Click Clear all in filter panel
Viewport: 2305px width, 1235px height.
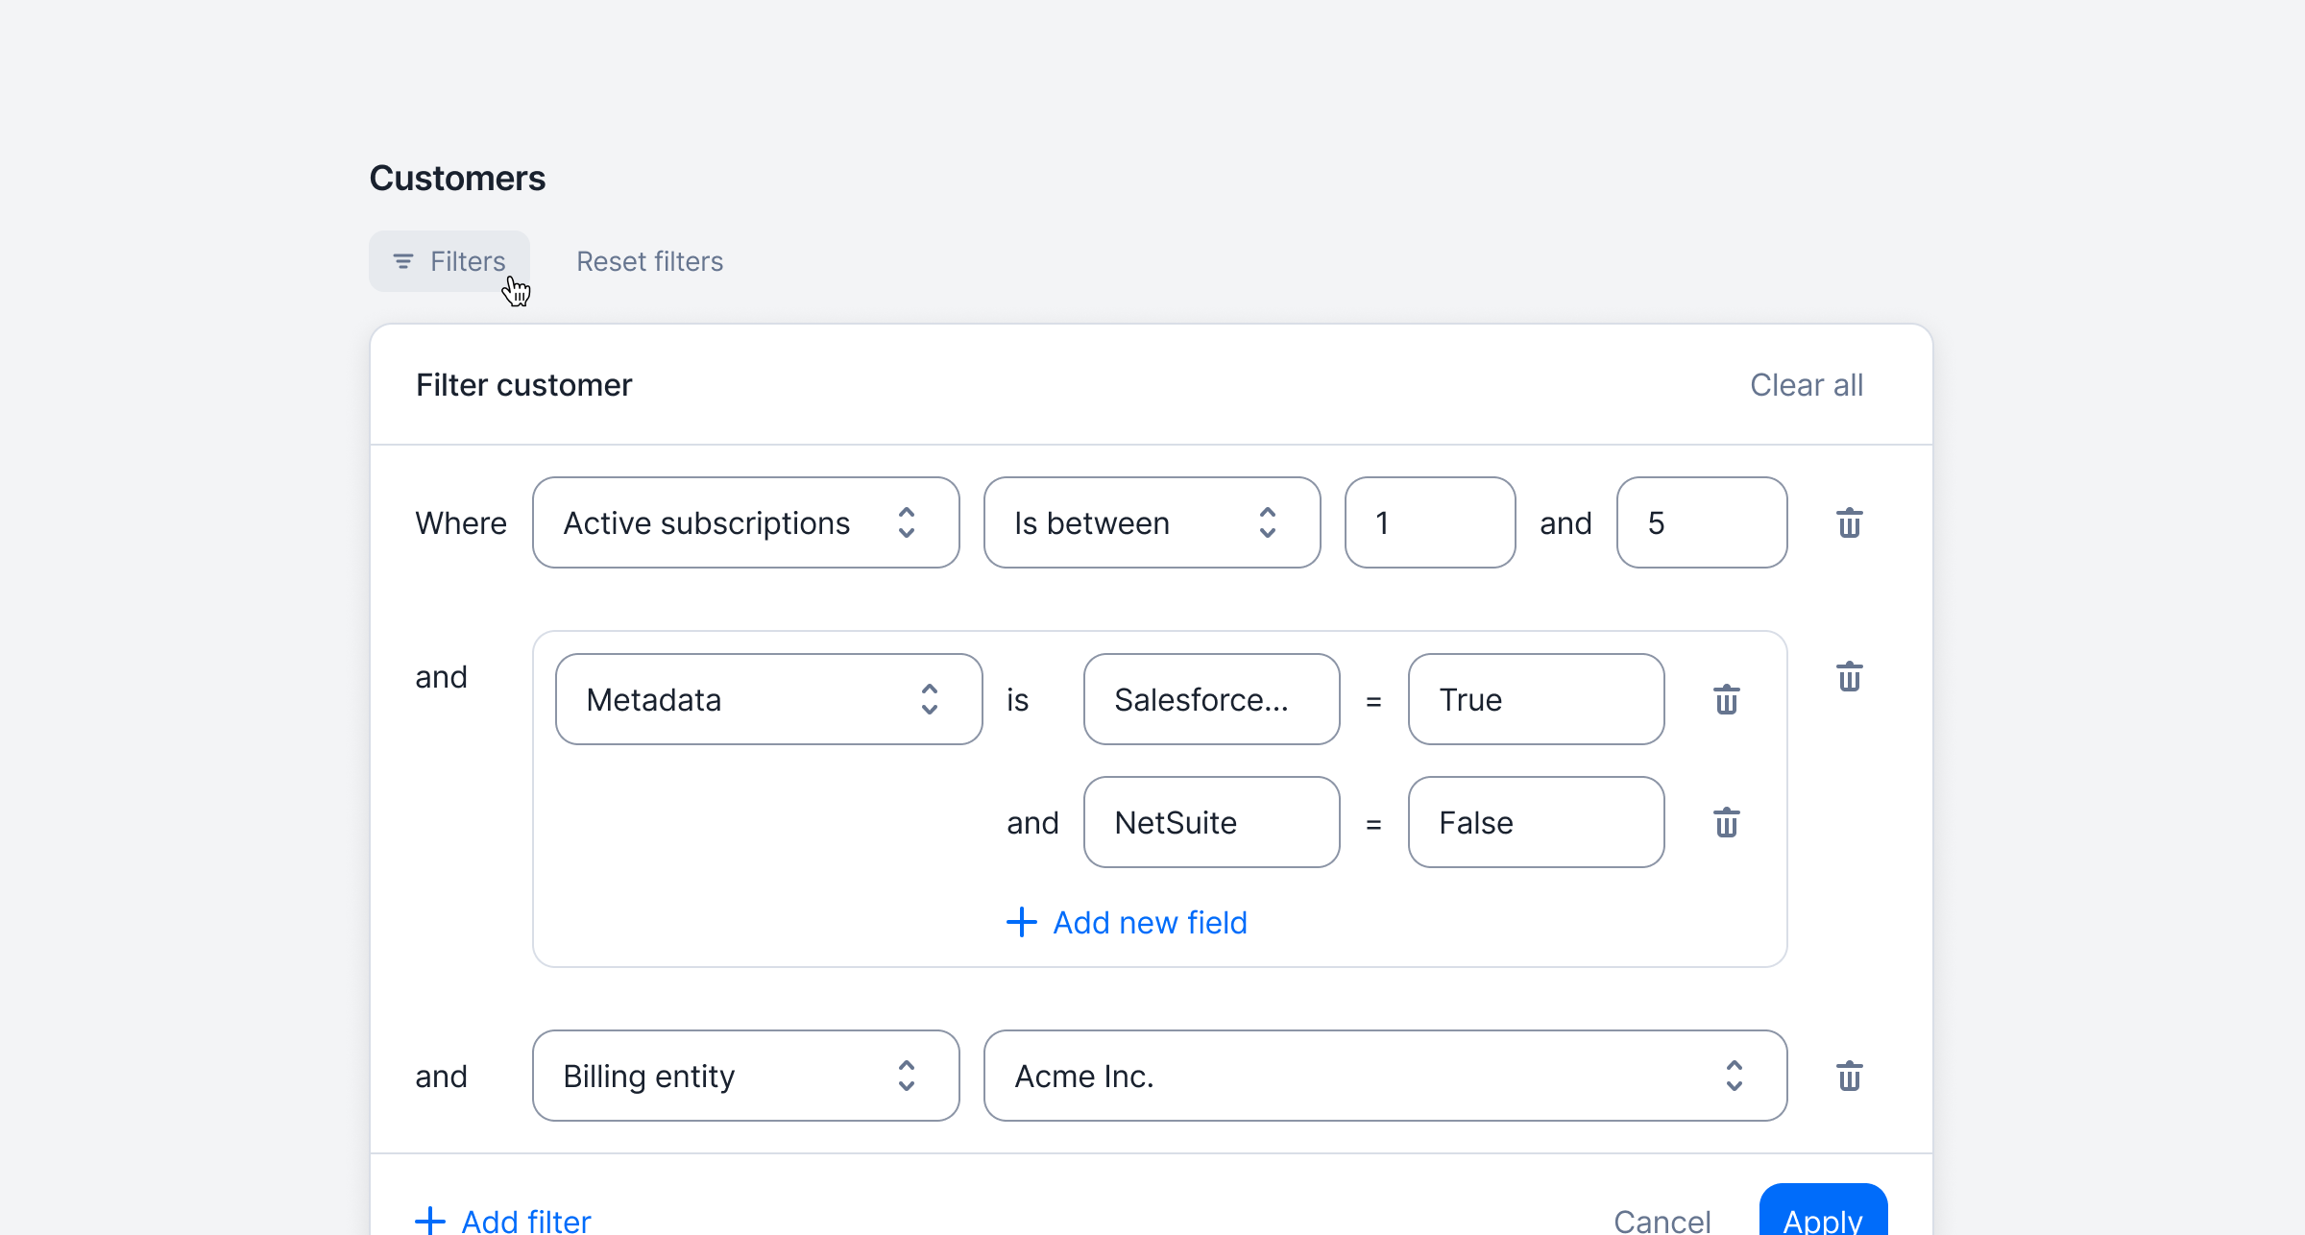tap(1806, 385)
